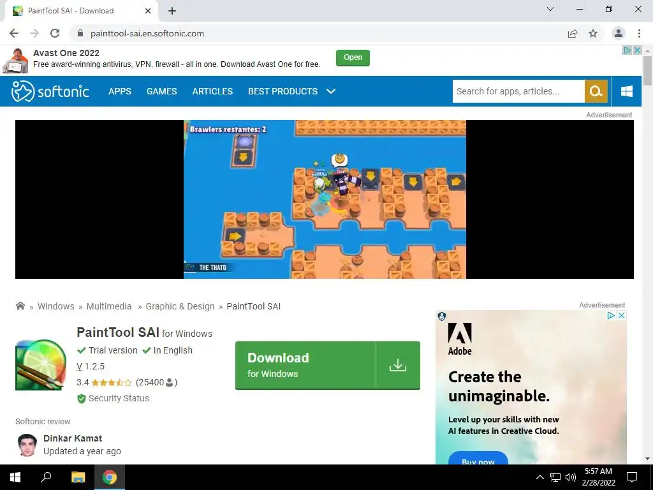Image resolution: width=653 pixels, height=490 pixels.
Task: Click the AdChoices icon on Avast banner
Action: coord(627,50)
